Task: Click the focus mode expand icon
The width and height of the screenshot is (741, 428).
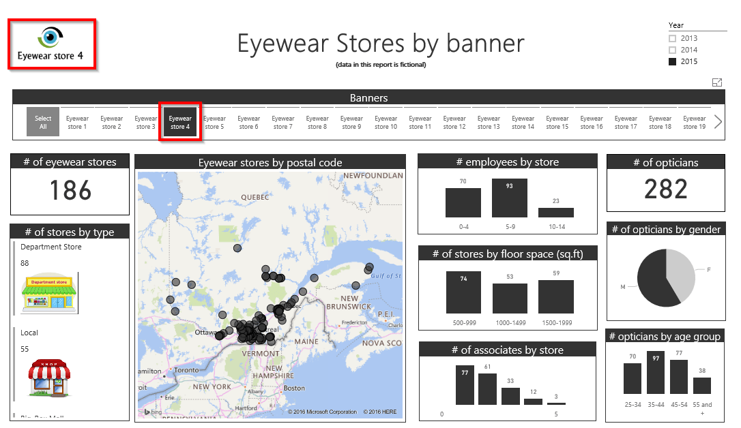Action: (716, 82)
